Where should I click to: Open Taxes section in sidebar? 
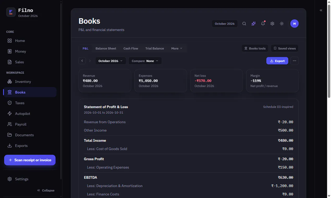pyautogui.click(x=30, y=103)
